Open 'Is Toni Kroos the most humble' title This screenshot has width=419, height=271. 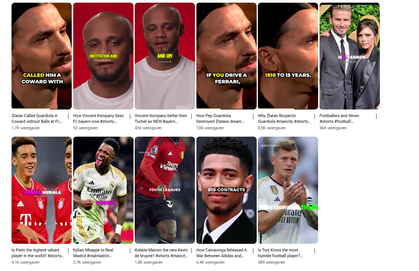[x=280, y=253]
